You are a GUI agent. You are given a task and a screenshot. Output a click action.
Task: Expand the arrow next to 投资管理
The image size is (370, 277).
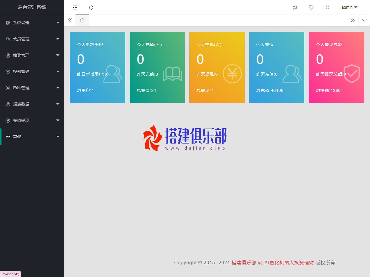coord(58,72)
